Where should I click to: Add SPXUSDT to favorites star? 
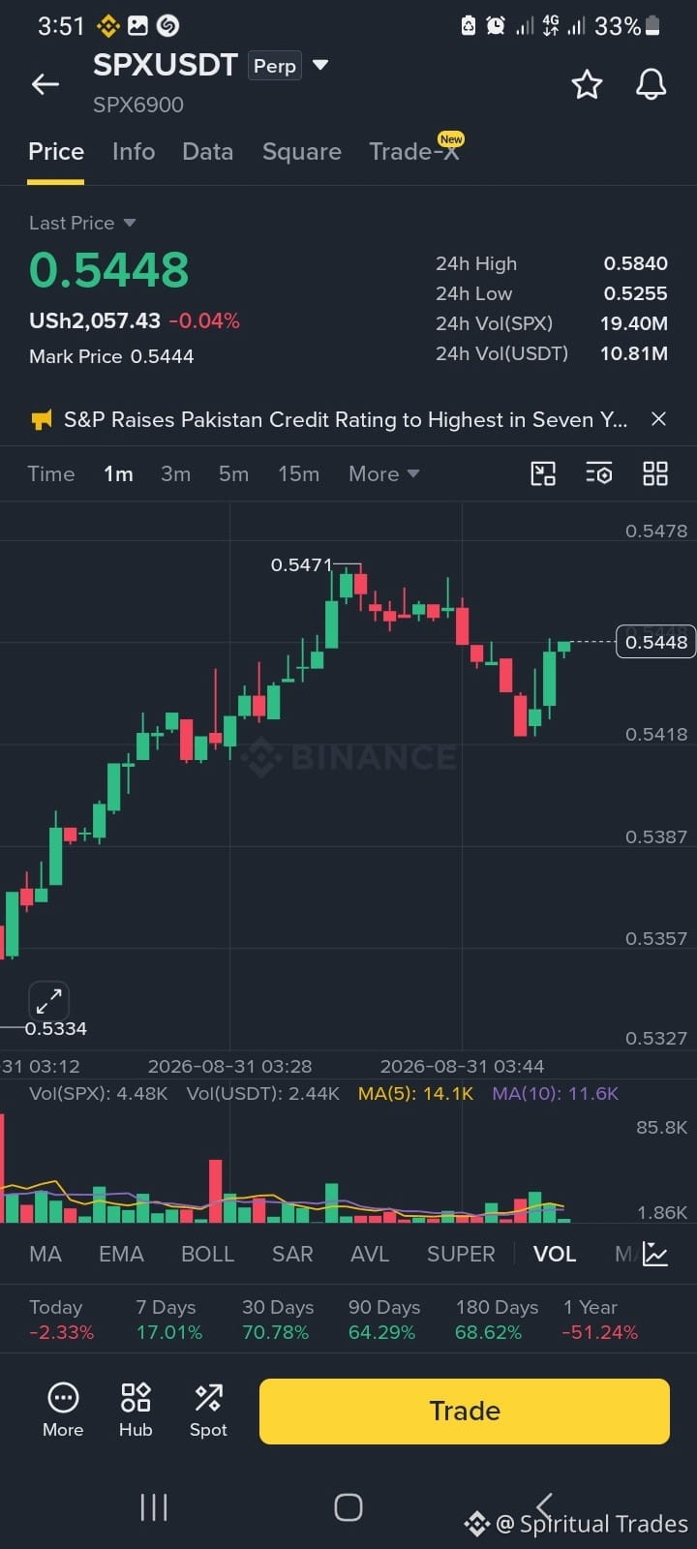587,84
